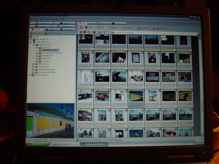Expand the Documents and Settings folder node
This screenshot has height=164, width=219.
click(x=37, y=53)
